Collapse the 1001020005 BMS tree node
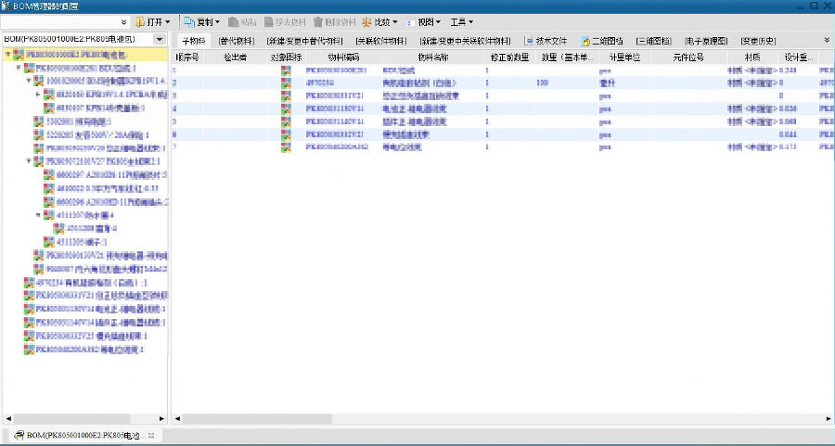Image resolution: width=835 pixels, height=446 pixels. 28,82
